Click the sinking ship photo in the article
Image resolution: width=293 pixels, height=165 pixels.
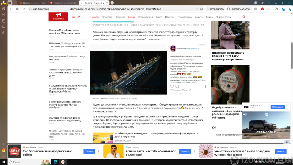pyautogui.click(x=129, y=72)
